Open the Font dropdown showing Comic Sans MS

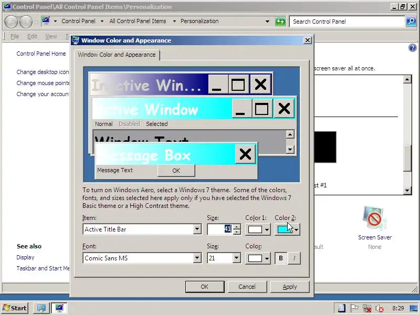click(197, 258)
